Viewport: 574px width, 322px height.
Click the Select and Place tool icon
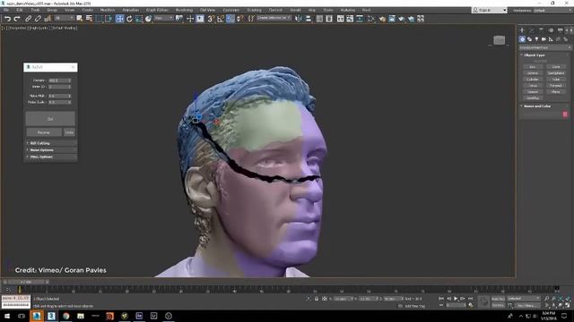[148, 19]
